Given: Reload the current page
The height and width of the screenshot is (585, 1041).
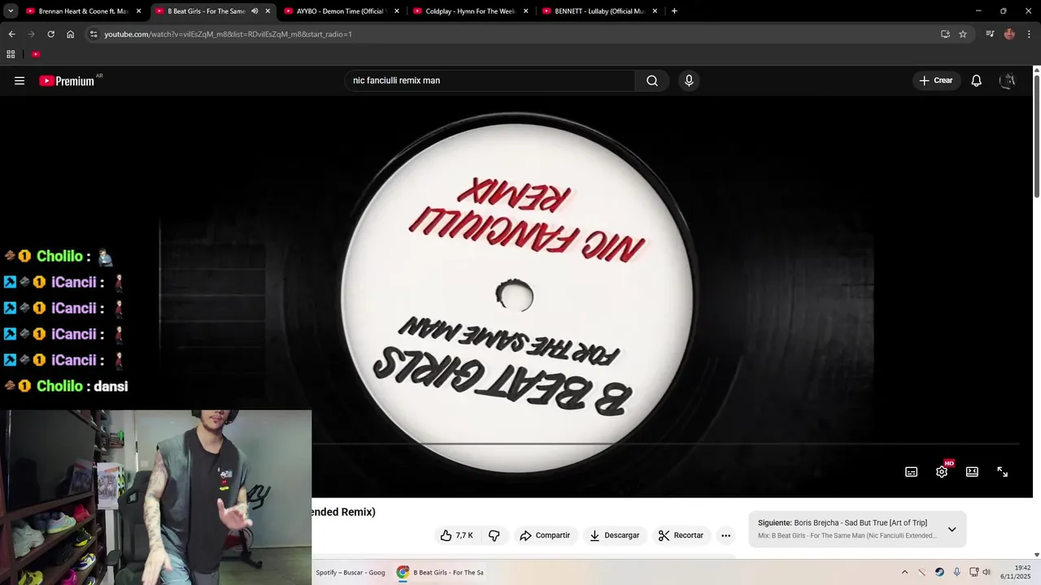Looking at the screenshot, I should 50,34.
